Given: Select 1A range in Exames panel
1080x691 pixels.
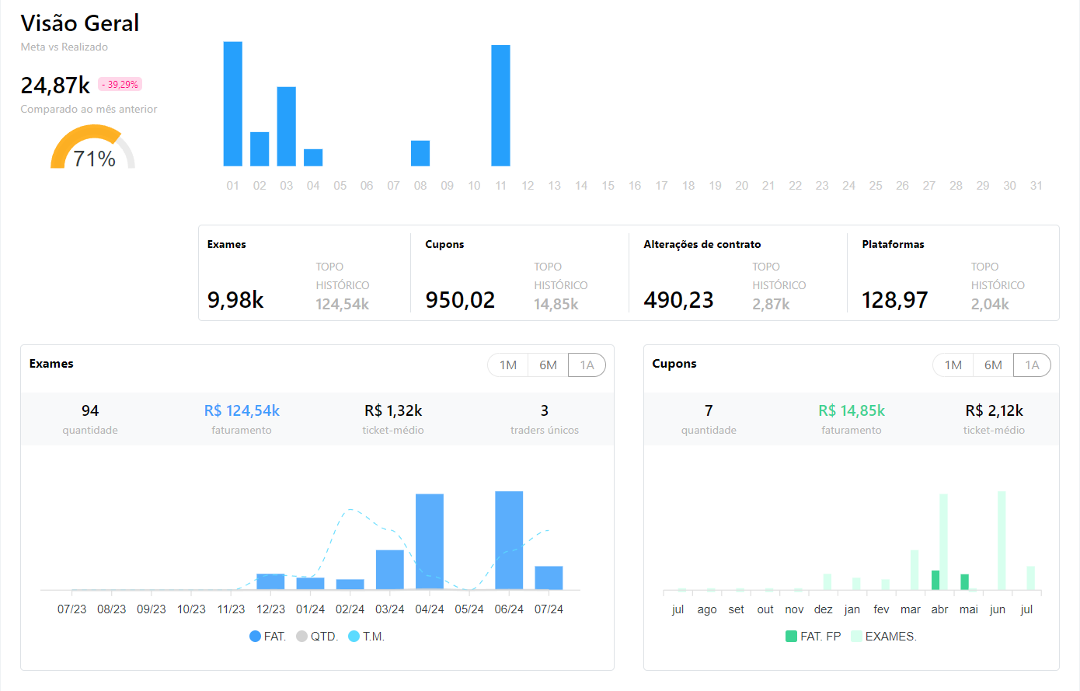Looking at the screenshot, I should pyautogui.click(x=587, y=365).
